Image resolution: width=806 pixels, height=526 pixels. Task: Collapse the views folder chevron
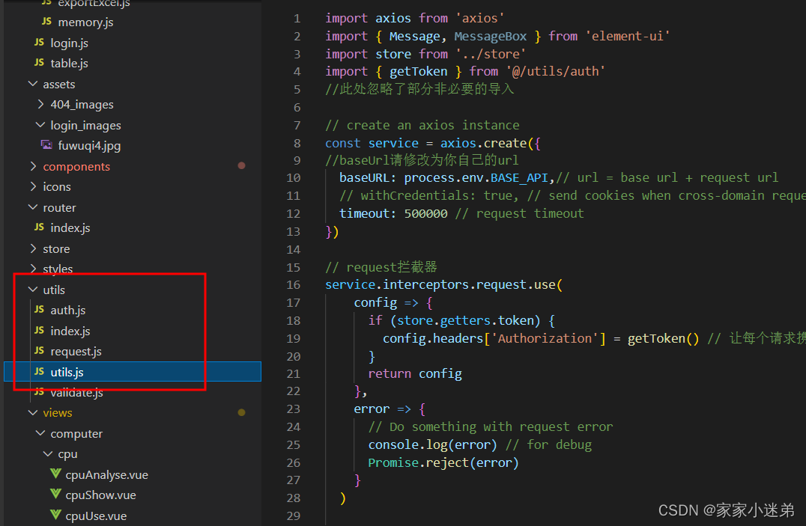[x=33, y=413]
